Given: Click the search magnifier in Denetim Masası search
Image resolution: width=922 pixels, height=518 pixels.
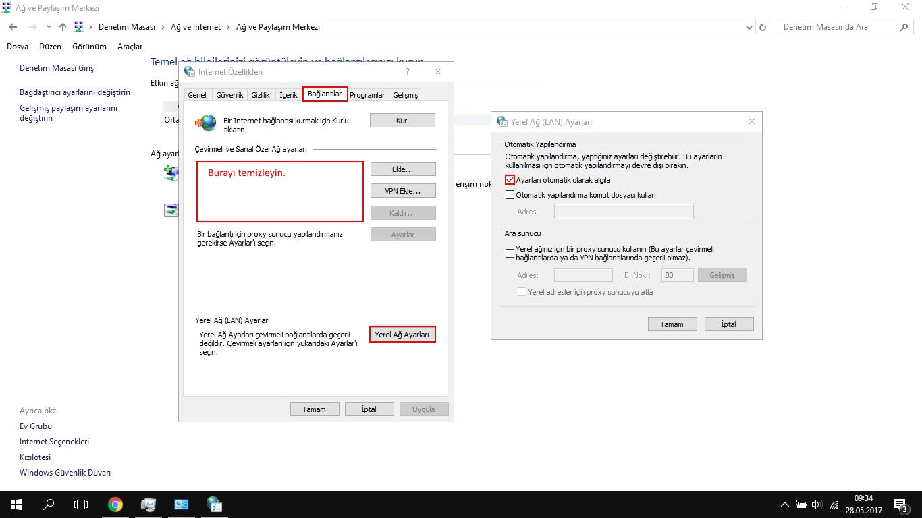Looking at the screenshot, I should pyautogui.click(x=904, y=27).
